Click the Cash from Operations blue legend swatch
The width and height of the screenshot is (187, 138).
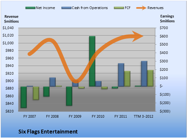(66, 8)
